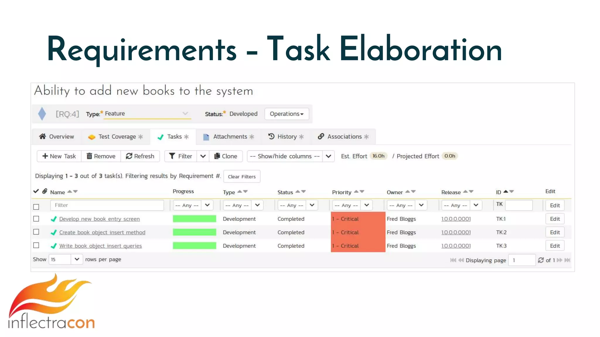Open the History tab
The width and height of the screenshot is (600, 337).
(x=286, y=137)
